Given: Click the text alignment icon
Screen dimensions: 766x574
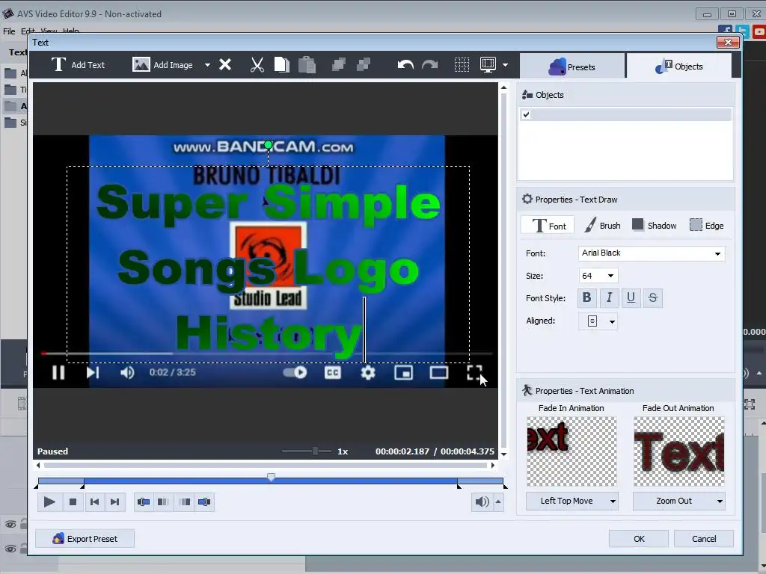Looking at the screenshot, I should tap(592, 321).
